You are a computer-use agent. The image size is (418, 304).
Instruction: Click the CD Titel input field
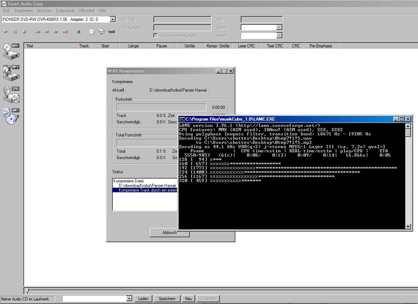(x=182, y=19)
